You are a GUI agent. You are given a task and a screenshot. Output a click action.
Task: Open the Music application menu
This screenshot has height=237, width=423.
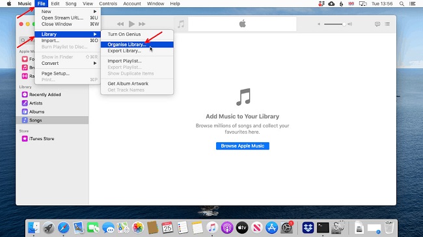coord(25,3)
